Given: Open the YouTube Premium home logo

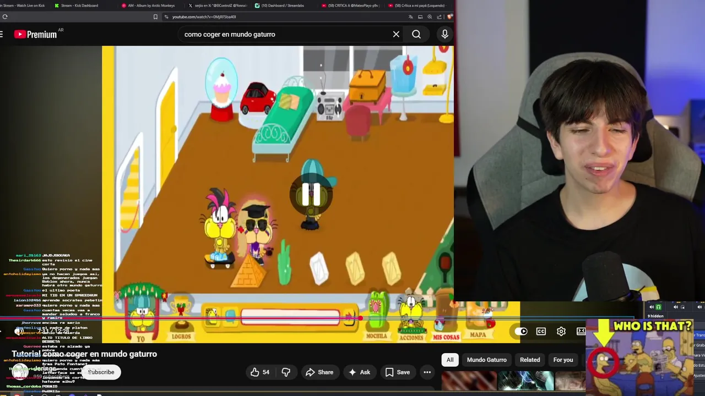Looking at the screenshot, I should click(x=35, y=34).
